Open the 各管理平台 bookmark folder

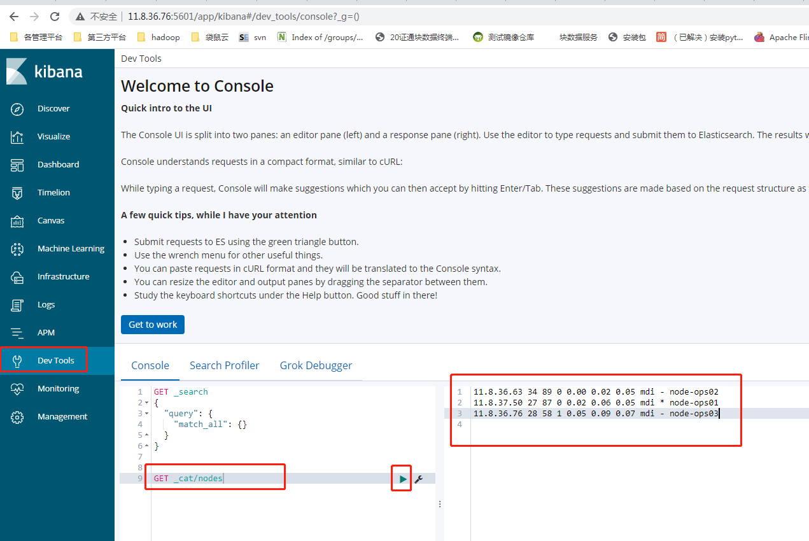coord(36,38)
